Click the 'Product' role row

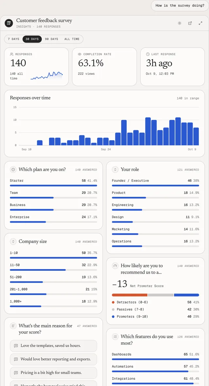click(x=155, y=195)
